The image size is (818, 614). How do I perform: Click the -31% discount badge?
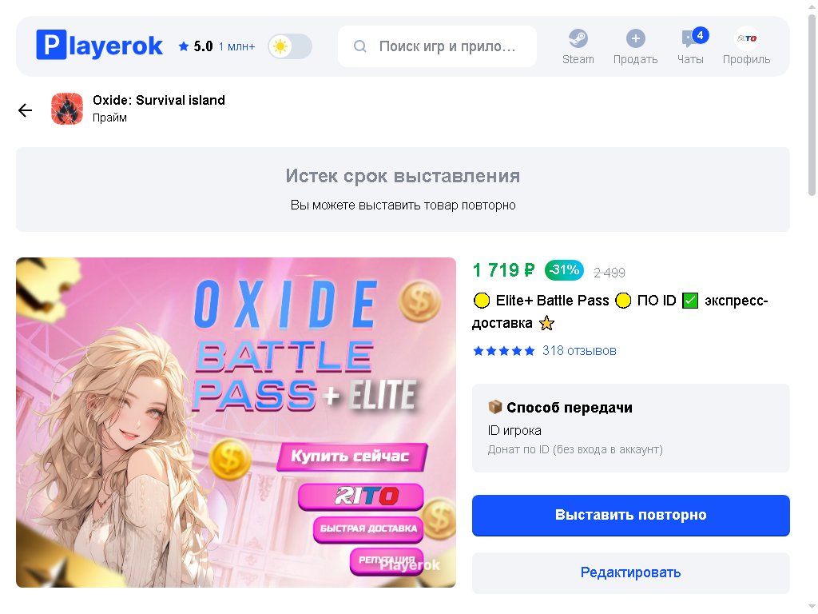click(565, 270)
